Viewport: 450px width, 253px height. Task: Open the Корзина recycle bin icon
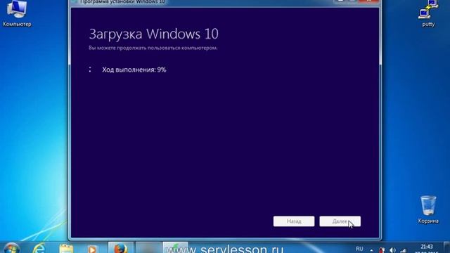coord(428,209)
